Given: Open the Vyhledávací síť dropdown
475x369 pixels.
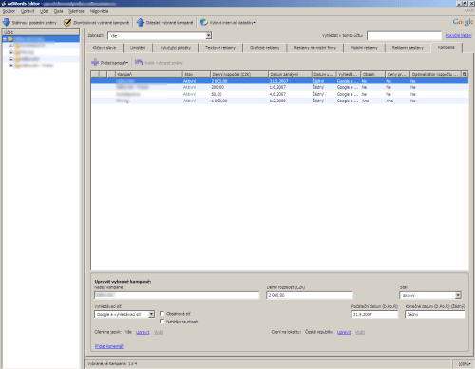Looking at the screenshot, I should pyautogui.click(x=151, y=314).
